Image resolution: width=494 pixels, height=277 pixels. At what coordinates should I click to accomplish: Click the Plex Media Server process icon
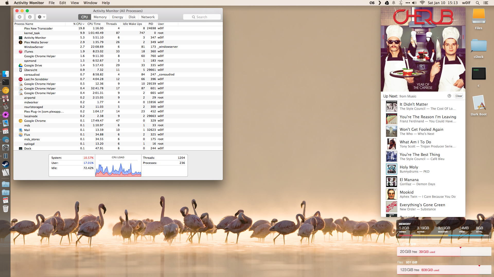click(21, 42)
